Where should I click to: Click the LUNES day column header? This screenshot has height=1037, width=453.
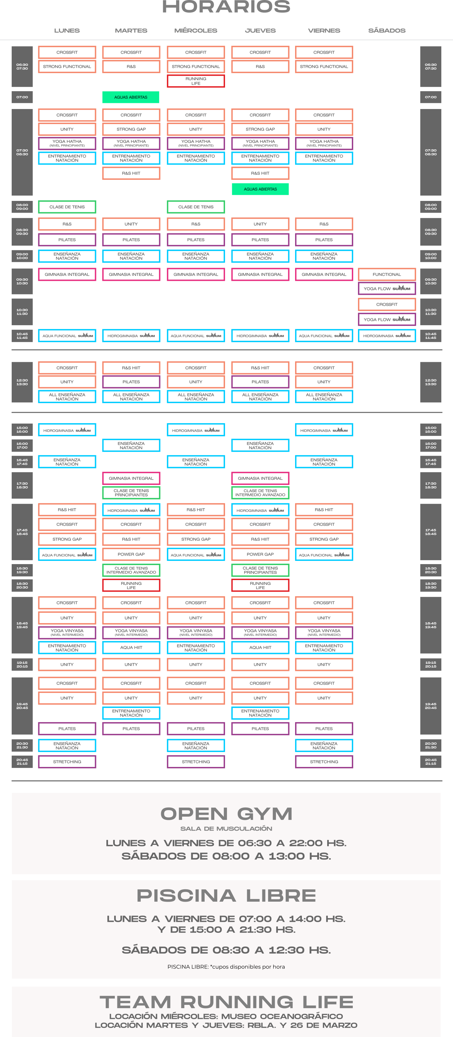pos(67,31)
